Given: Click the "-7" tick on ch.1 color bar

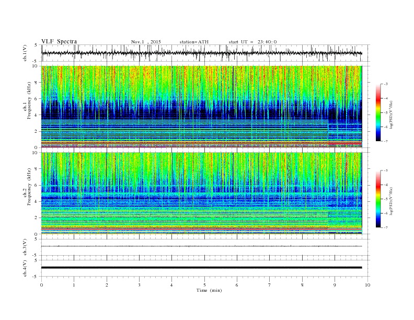Looking at the screenshot, I should point(385,141).
